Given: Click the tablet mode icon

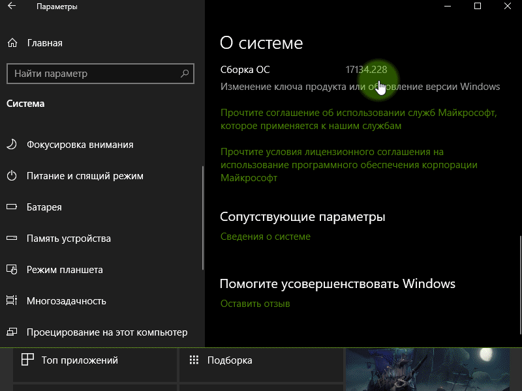Looking at the screenshot, I should click(12, 269).
